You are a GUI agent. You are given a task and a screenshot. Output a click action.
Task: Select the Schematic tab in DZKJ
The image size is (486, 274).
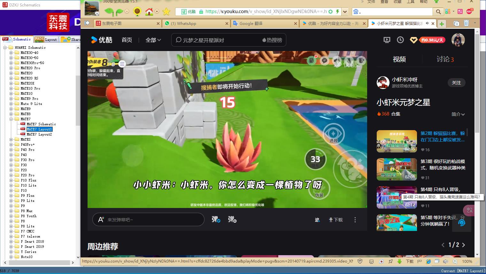(x=17, y=39)
